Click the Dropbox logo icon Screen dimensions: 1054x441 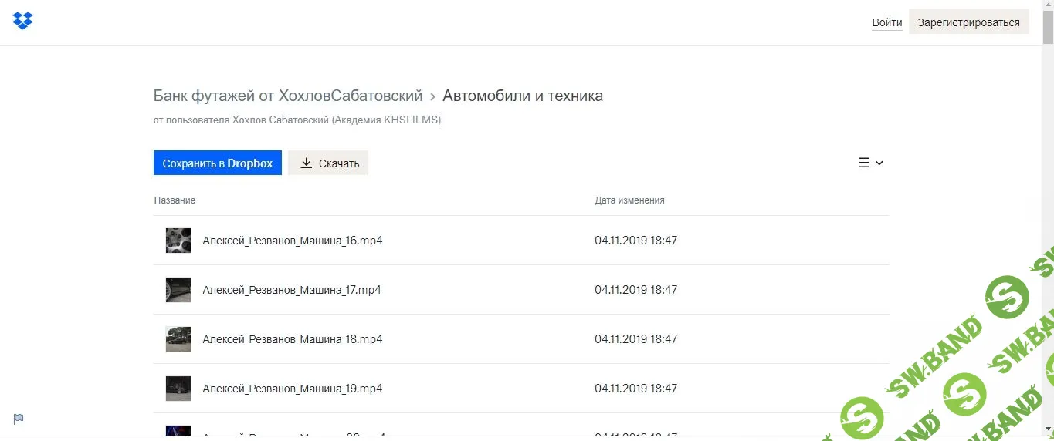click(x=23, y=21)
